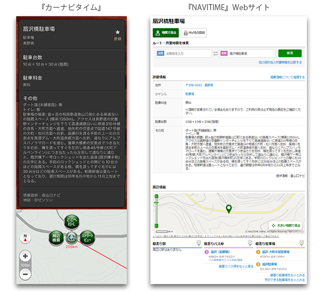Click the bus stop number 1 badge
The height and width of the screenshot is (291, 324).
[206, 252]
